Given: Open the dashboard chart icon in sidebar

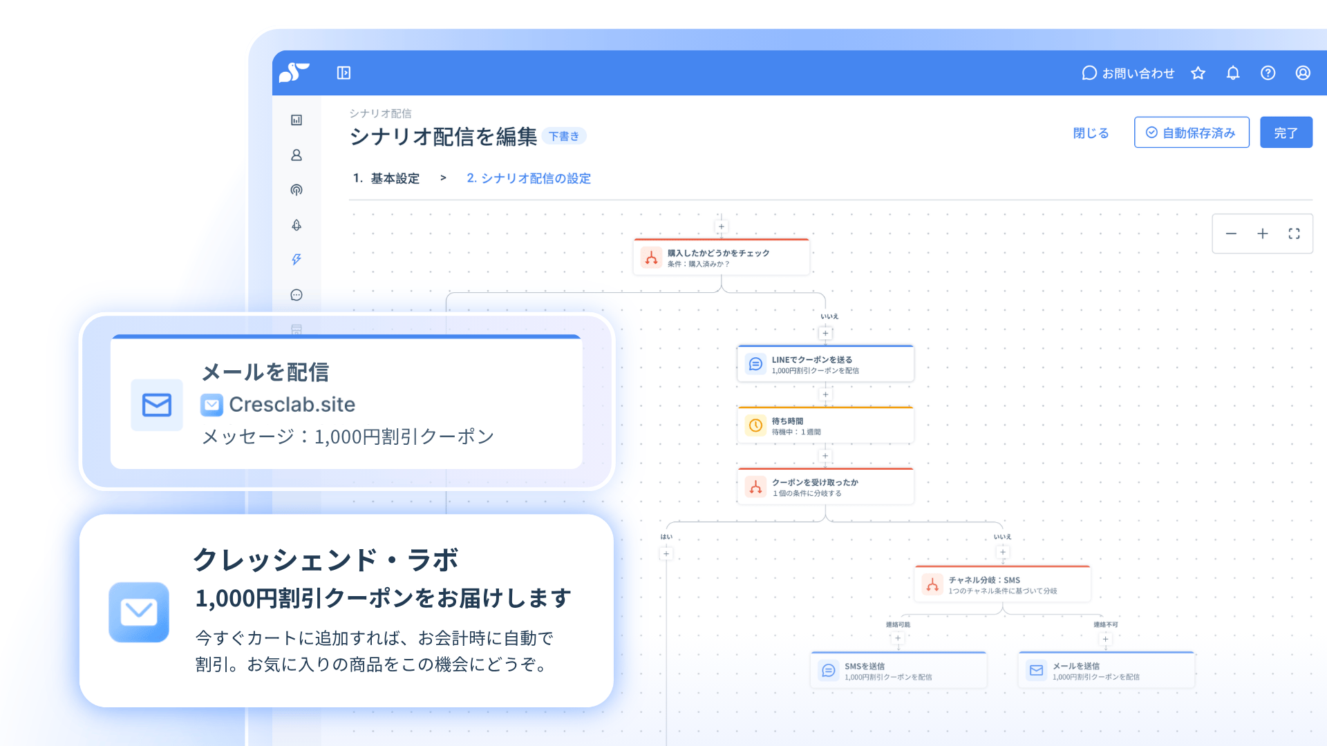Looking at the screenshot, I should point(297,120).
